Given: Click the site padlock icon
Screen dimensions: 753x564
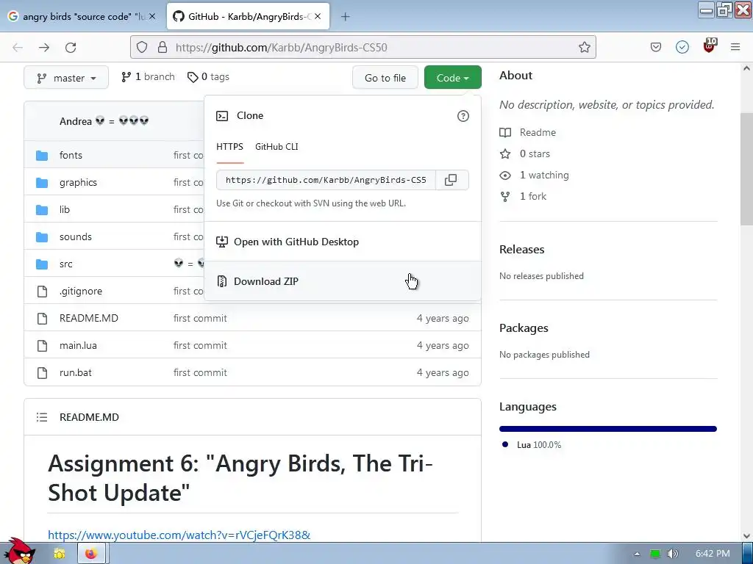Looking at the screenshot, I should tap(163, 47).
